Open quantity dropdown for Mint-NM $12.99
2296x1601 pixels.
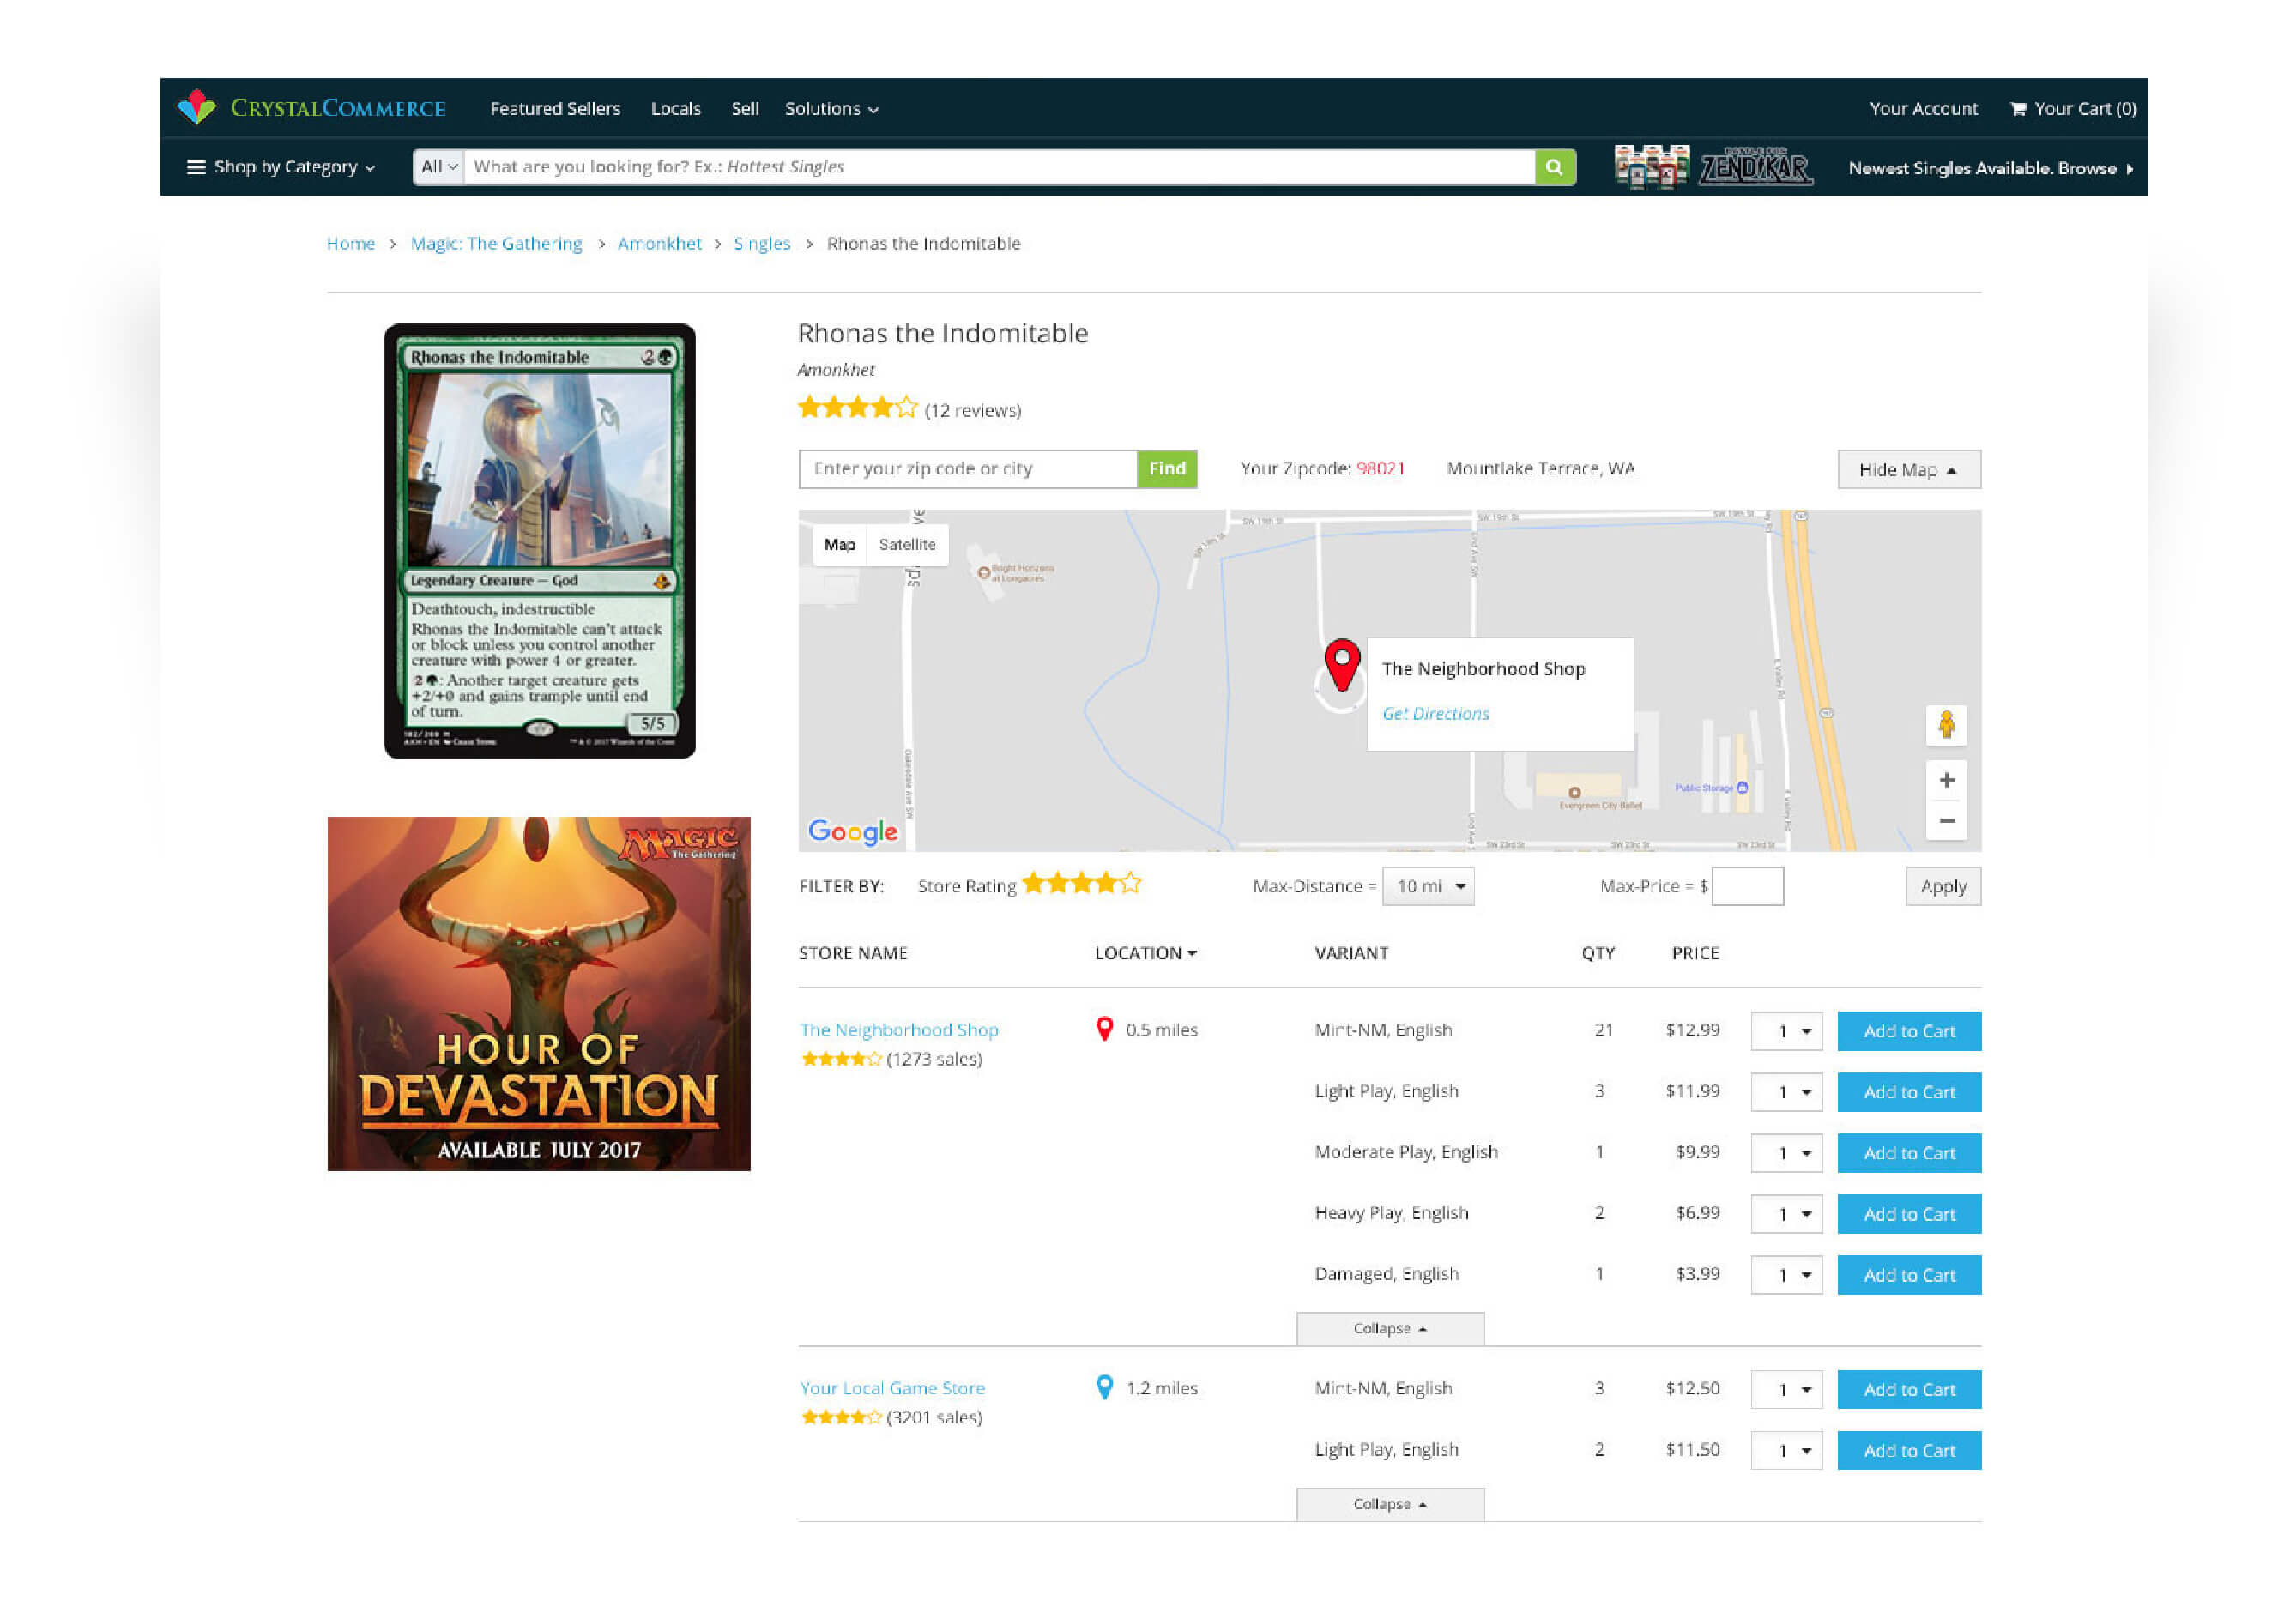point(1786,1031)
